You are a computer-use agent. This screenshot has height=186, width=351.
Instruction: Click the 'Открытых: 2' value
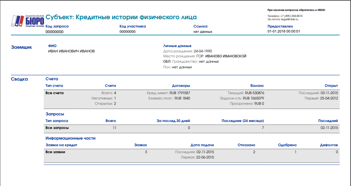105,104
